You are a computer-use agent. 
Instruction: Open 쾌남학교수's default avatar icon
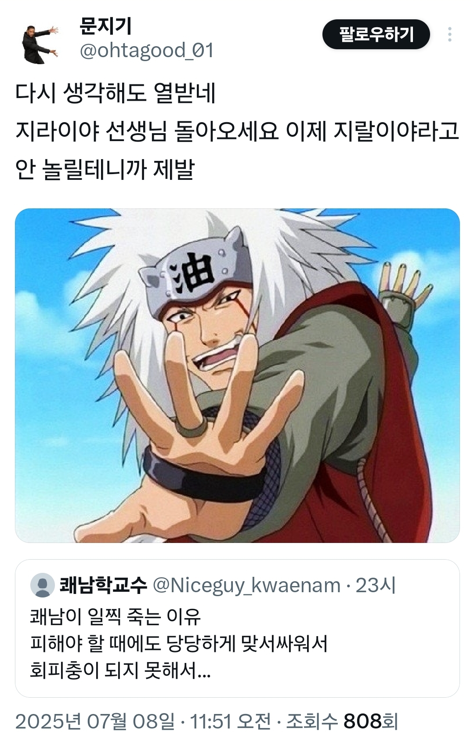(x=43, y=585)
